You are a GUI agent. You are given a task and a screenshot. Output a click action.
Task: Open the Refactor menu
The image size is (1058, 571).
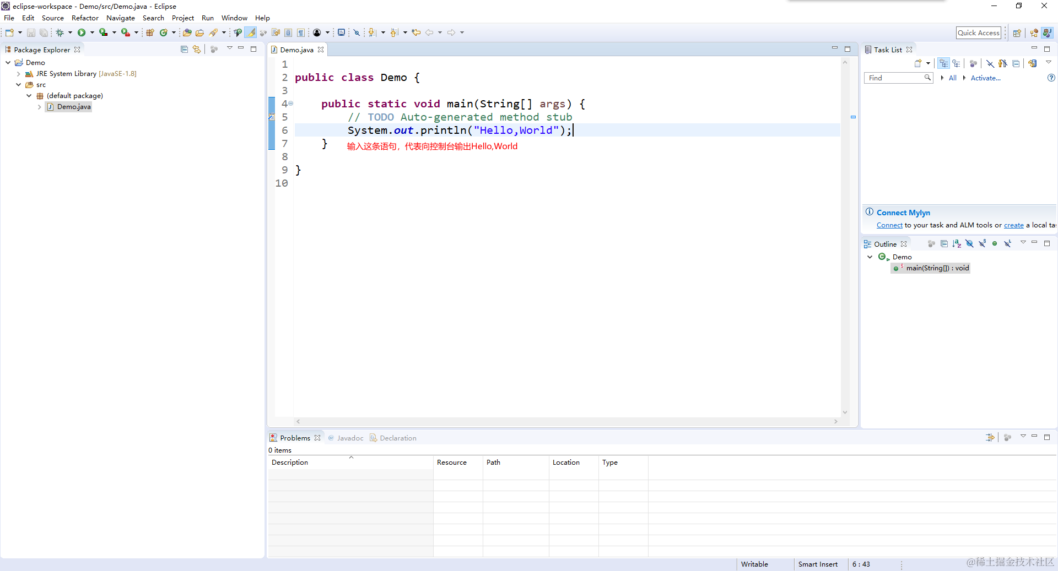[x=85, y=18]
